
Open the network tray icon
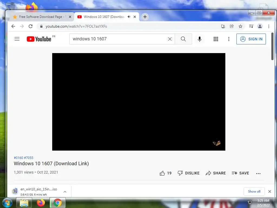point(250,203)
